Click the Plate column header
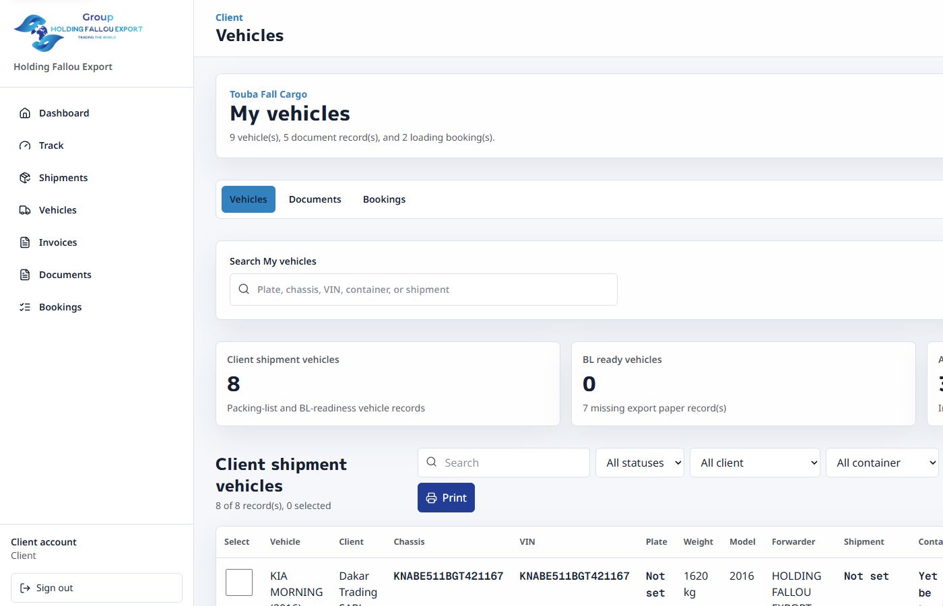 click(656, 542)
